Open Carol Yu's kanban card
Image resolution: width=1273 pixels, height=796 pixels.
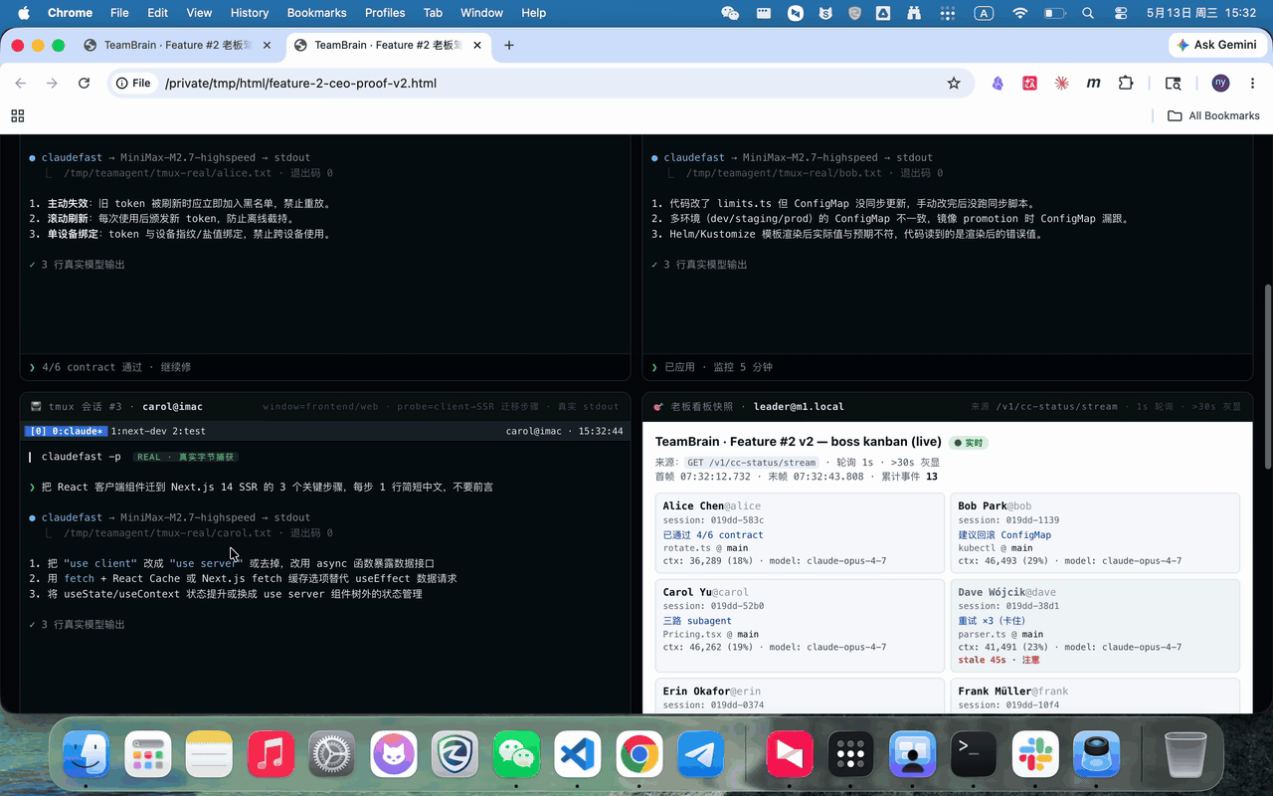tap(800, 625)
